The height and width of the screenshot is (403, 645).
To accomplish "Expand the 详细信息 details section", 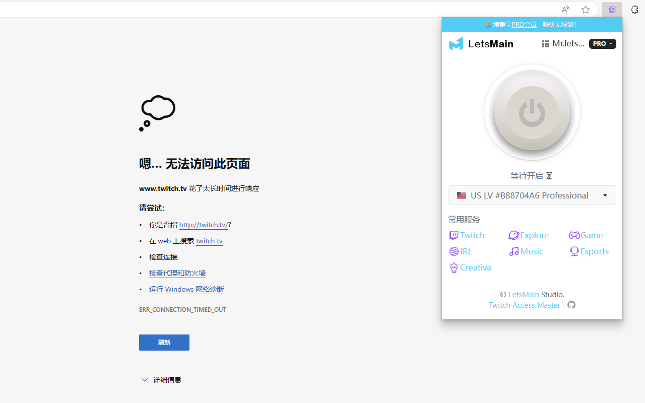I will [161, 380].
